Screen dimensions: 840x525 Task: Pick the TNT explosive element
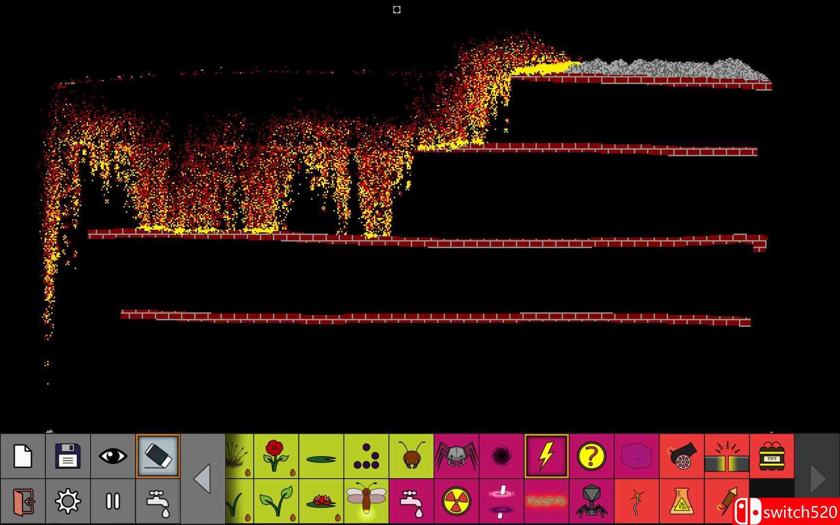click(771, 456)
